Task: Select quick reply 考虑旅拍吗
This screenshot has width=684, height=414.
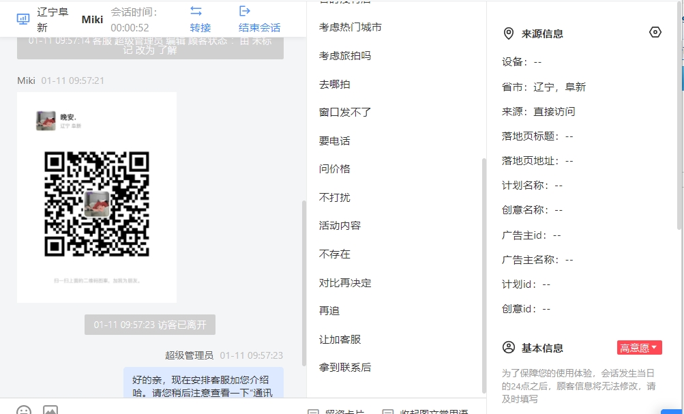Action: pyautogui.click(x=345, y=56)
